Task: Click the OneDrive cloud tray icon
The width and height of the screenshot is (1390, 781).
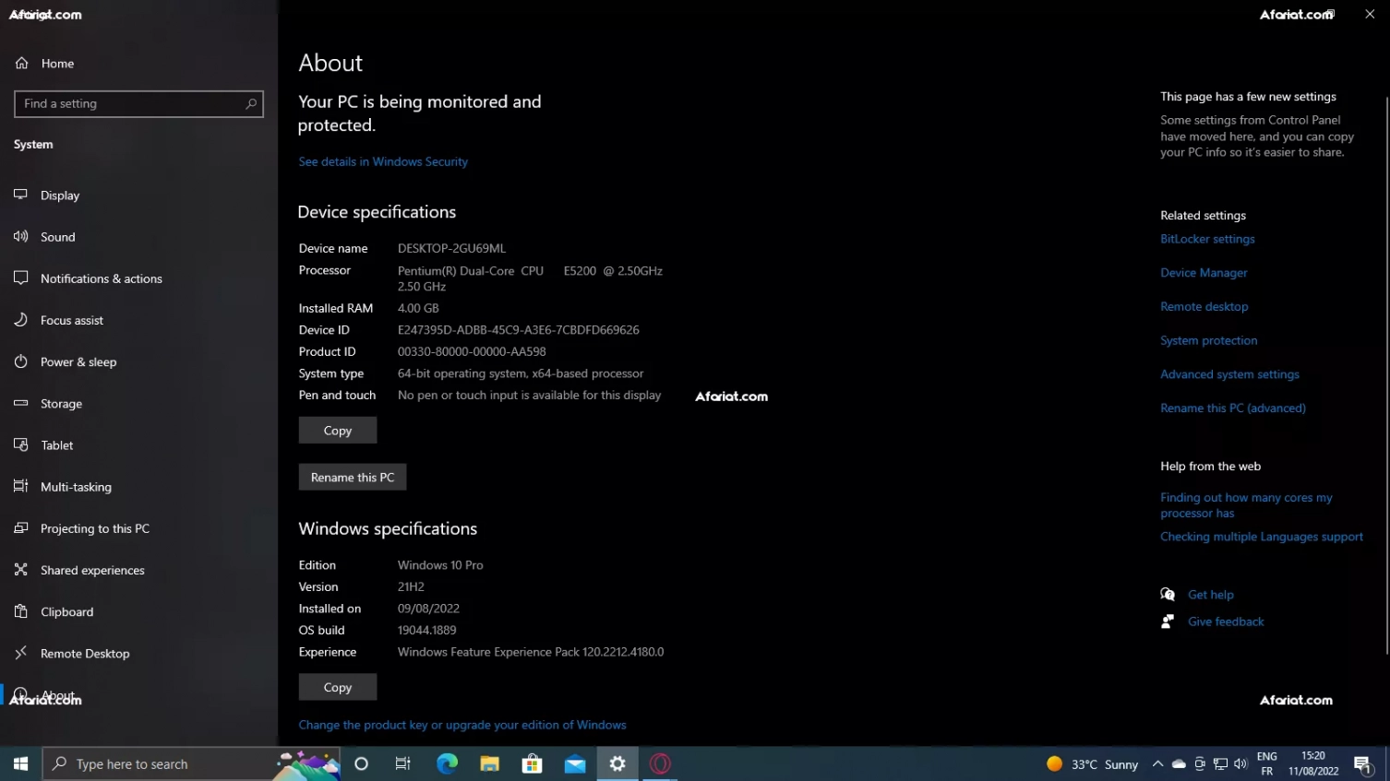Action: click(1179, 763)
